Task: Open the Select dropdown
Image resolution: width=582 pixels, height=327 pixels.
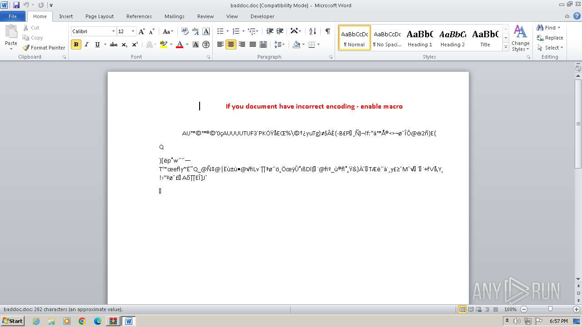Action: point(551,48)
